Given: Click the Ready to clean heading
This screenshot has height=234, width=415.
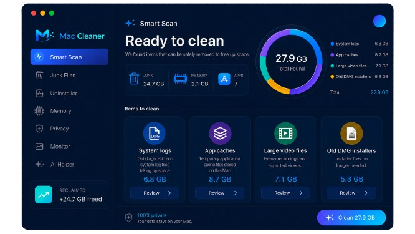Looking at the screenshot, I should (174, 41).
